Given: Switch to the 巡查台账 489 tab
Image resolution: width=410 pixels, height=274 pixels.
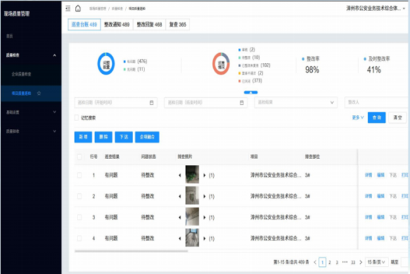Looking at the screenshot, I should [84, 25].
